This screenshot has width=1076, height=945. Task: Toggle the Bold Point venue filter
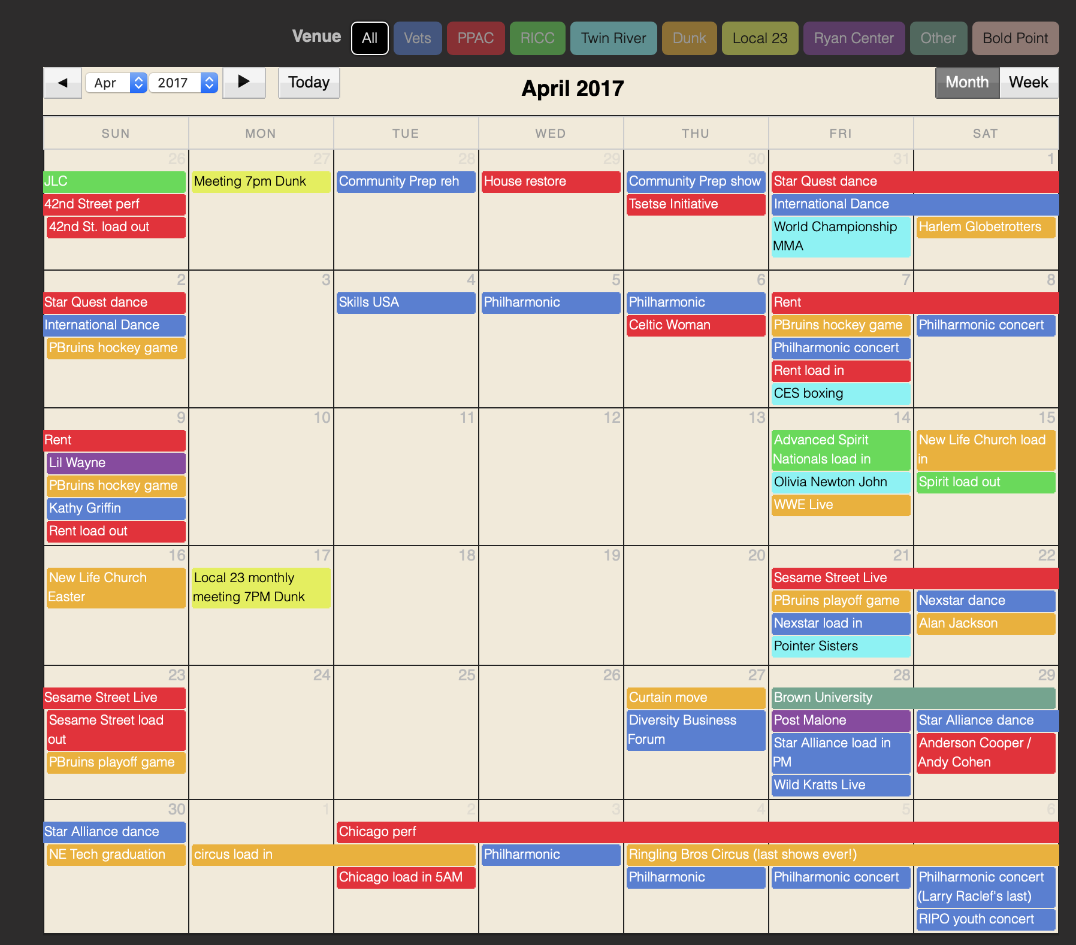(x=1015, y=38)
